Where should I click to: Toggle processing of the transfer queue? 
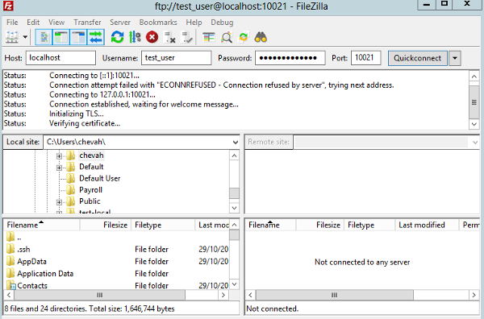pos(135,37)
